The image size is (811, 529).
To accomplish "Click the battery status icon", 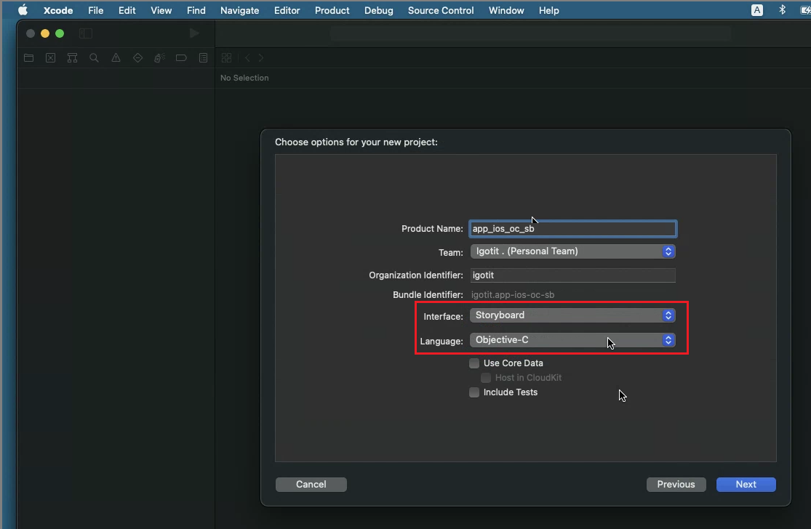I will coord(805,10).
